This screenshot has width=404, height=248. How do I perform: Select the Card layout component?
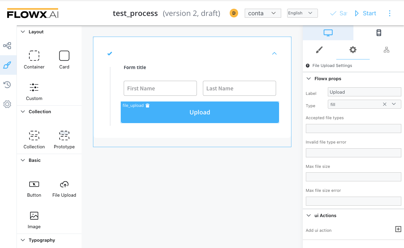point(64,60)
